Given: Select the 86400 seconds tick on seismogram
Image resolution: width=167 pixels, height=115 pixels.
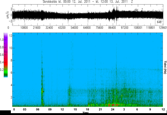Looking at the screenshot, I should pyautogui.click(x=112, y=28).
